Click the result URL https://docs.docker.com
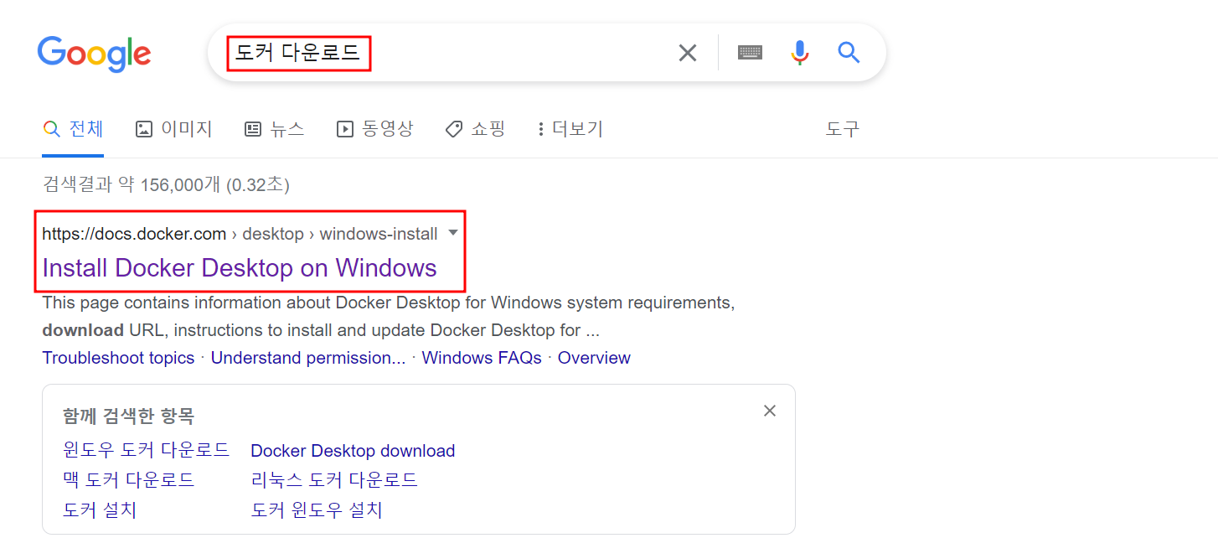Image resolution: width=1218 pixels, height=538 pixels. [x=134, y=234]
